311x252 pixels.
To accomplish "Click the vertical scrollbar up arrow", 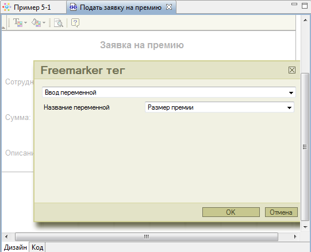I will [x=305, y=20].
